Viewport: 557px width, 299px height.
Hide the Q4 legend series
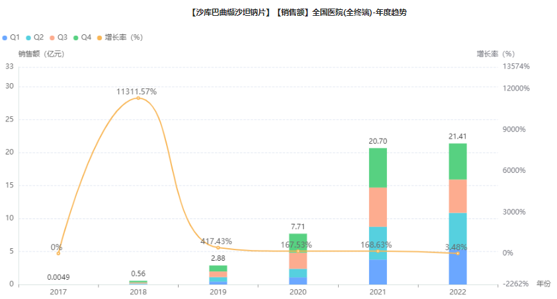(83, 37)
